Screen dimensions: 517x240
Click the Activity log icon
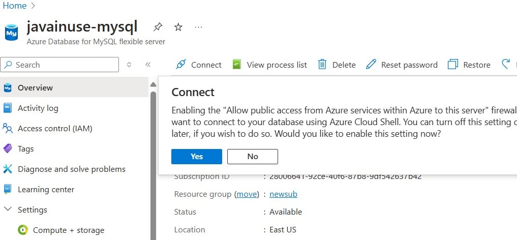click(7, 108)
